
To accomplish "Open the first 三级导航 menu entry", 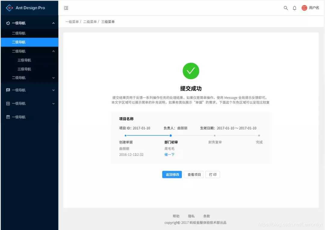I will point(24,60).
